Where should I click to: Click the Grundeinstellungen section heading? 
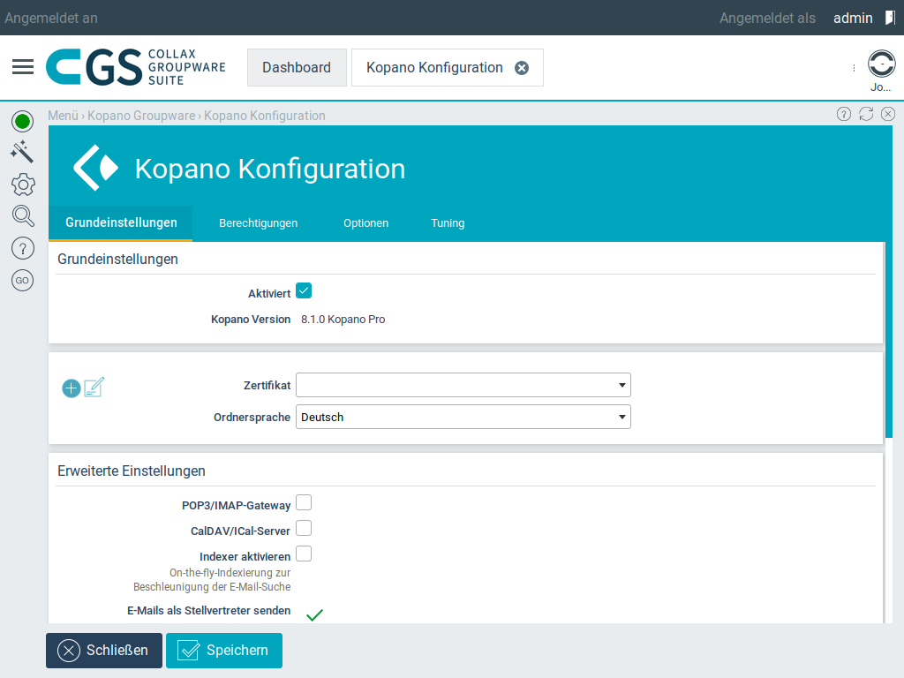pyautogui.click(x=117, y=259)
